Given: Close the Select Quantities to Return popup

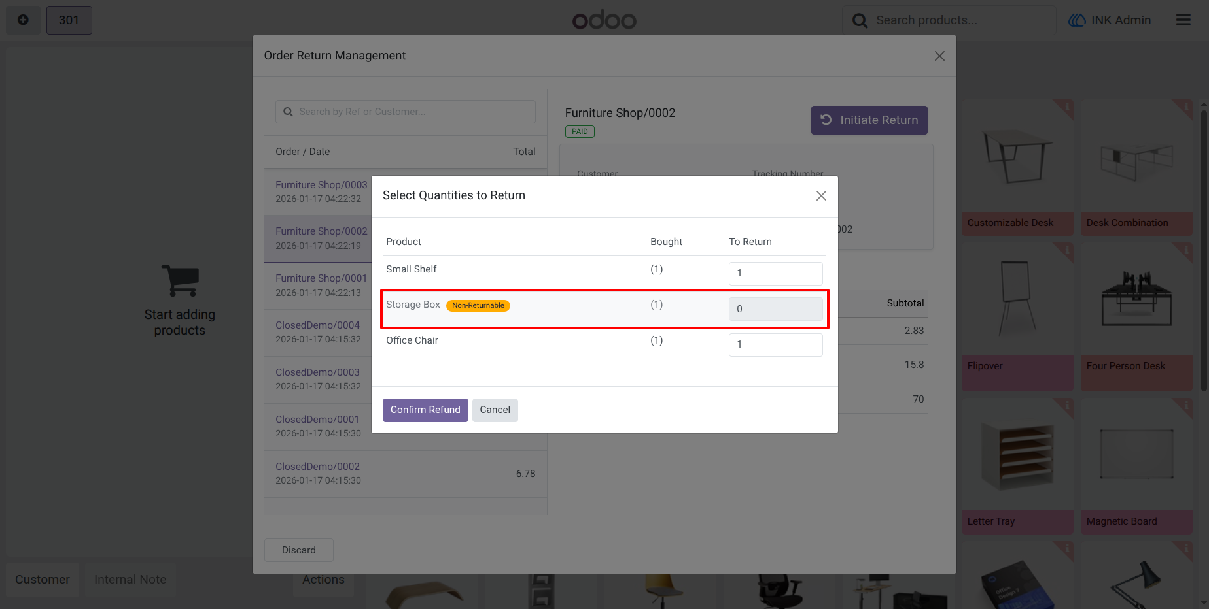Looking at the screenshot, I should pos(821,196).
